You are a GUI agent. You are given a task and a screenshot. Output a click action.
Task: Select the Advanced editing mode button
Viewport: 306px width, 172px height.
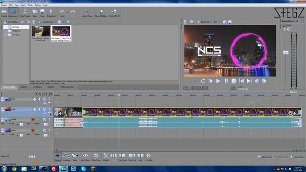pos(13,13)
